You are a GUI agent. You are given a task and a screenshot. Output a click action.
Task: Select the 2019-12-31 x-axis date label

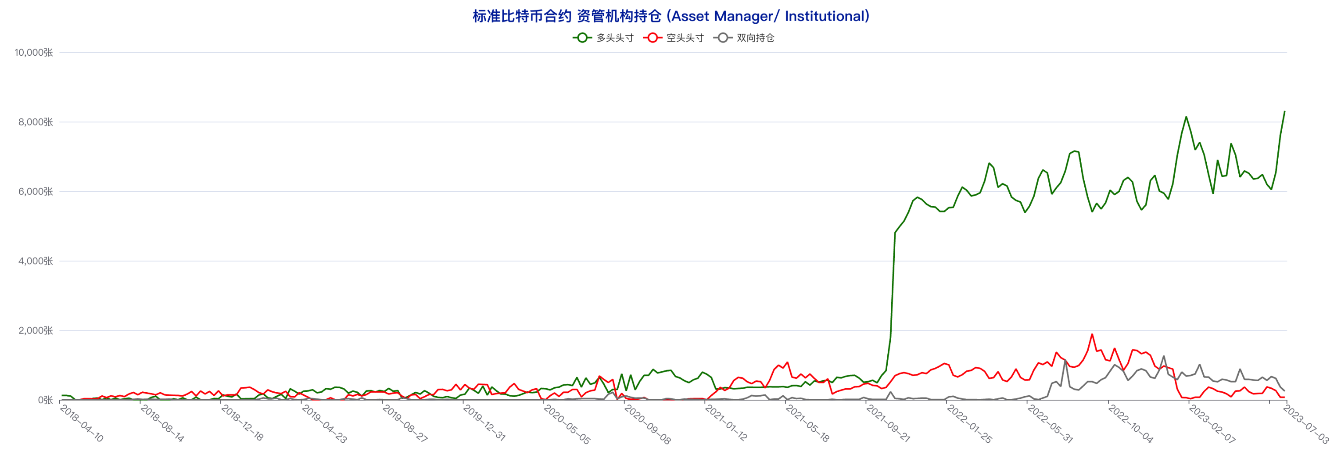click(484, 423)
